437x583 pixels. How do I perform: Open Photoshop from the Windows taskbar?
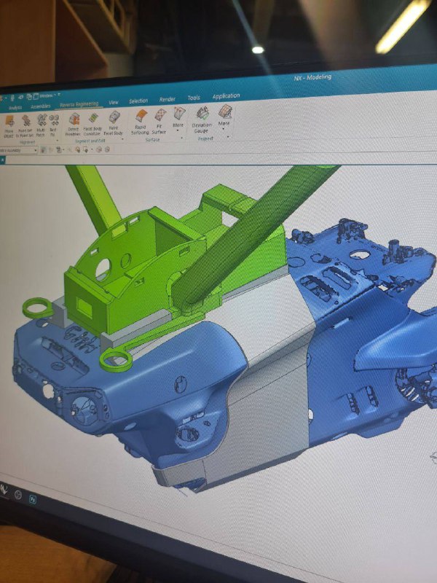[33, 499]
